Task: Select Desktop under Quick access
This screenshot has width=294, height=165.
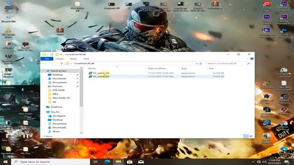Action: pos(57,75)
